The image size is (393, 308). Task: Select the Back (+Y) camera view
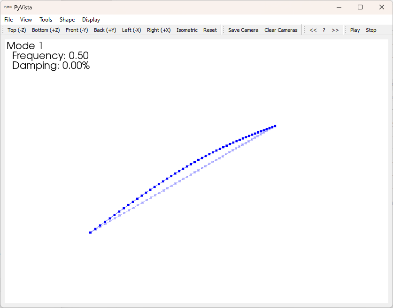point(105,30)
